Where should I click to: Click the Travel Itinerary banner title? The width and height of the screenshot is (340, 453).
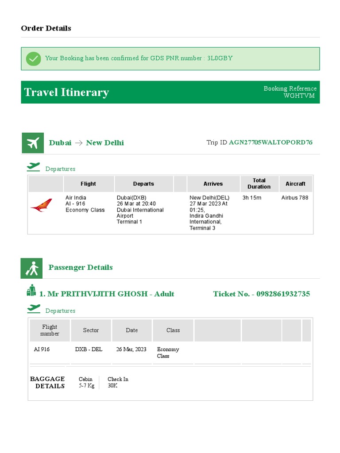point(66,92)
